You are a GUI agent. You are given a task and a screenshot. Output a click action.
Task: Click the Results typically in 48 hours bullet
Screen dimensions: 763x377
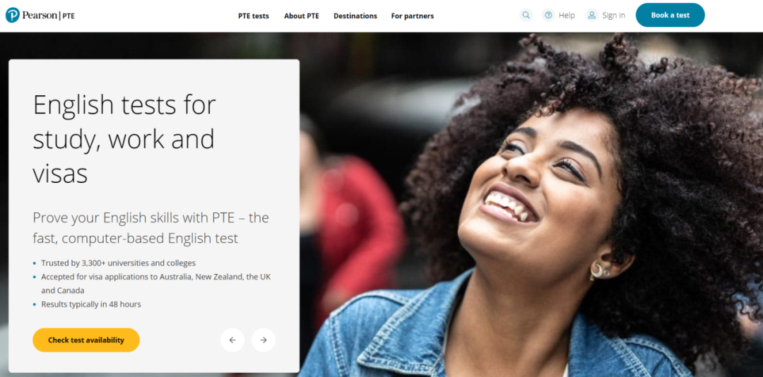click(91, 304)
